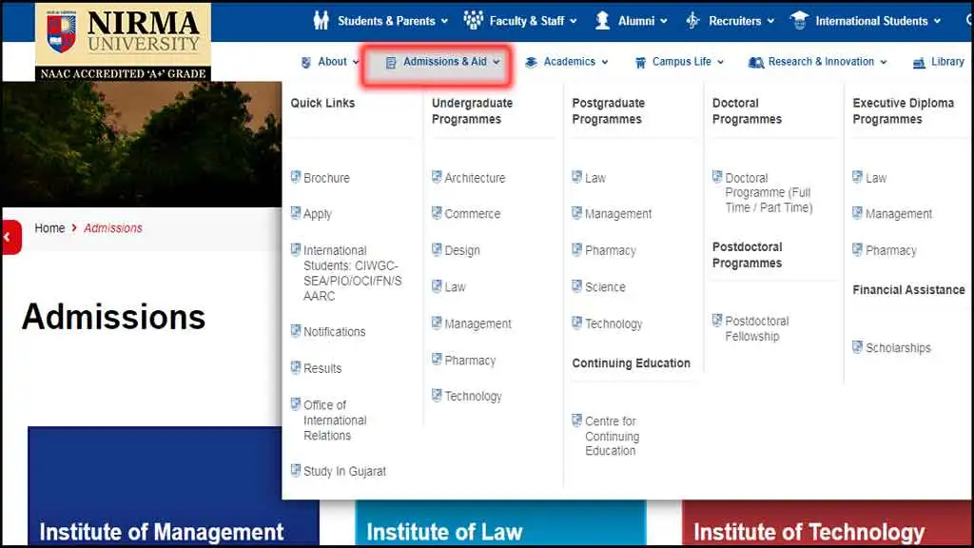974x548 pixels.
Task: Expand the Recruiters dropdown
Action: 741,21
